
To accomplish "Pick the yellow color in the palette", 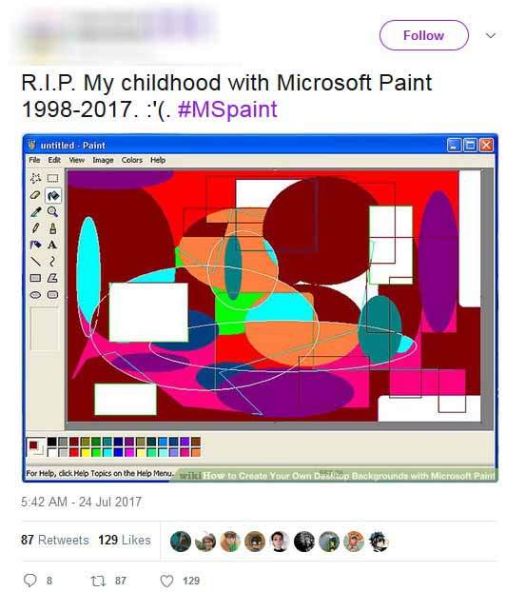I will [x=86, y=452].
